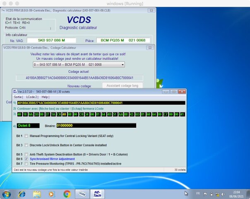Select byte cell 18 in the byte row

(25, 114)
